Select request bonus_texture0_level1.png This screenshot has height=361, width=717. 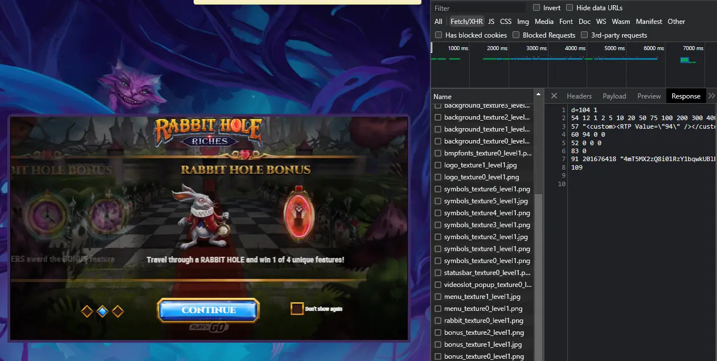pos(483,356)
